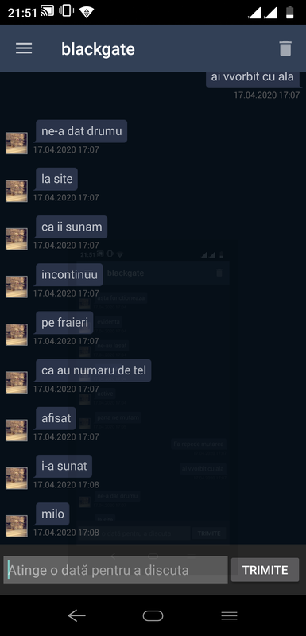Open the hamburger navigation menu
Screen dimensions: 306x636
point(24,48)
